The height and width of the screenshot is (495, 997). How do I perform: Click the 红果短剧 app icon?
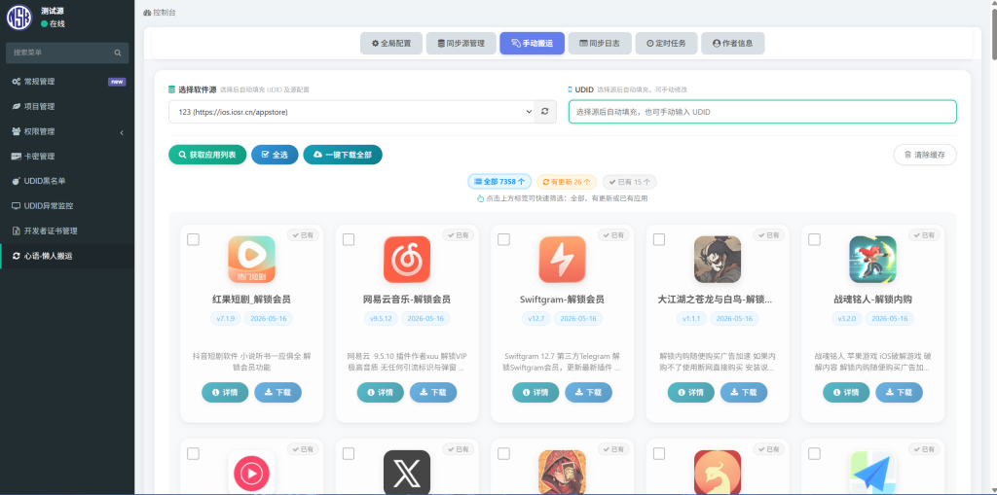coord(251,260)
